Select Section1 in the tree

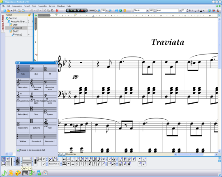click(x=13, y=18)
